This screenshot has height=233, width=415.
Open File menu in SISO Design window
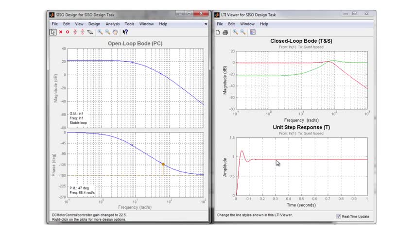pyautogui.click(x=54, y=24)
